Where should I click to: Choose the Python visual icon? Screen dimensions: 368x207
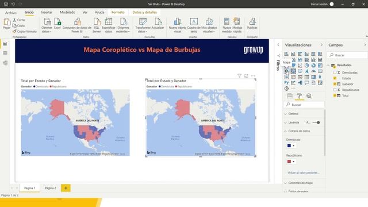pos(286,83)
